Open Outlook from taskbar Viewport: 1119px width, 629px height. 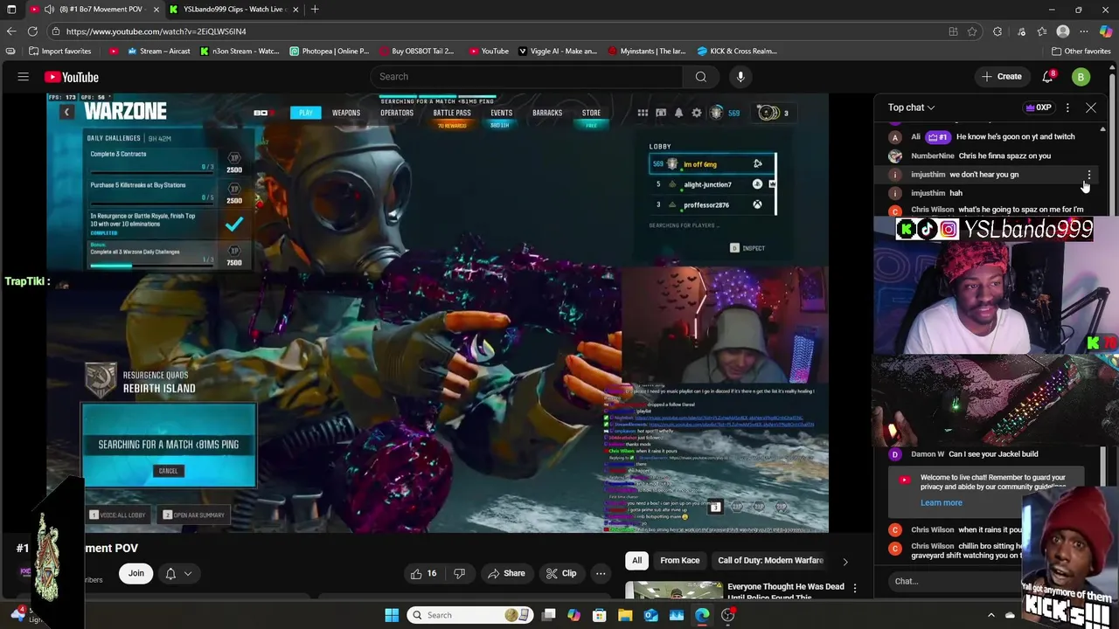coord(650,615)
